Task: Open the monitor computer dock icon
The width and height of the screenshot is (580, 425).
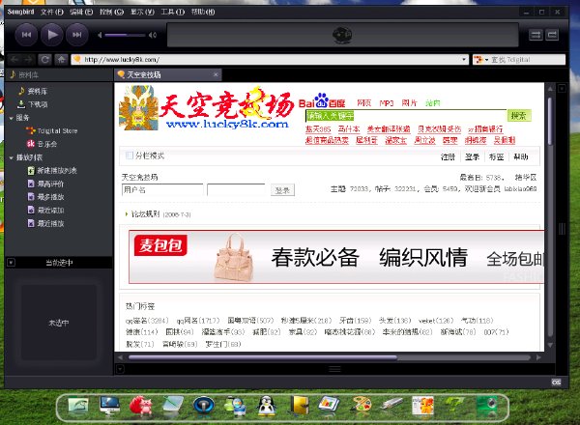Action: point(110,406)
